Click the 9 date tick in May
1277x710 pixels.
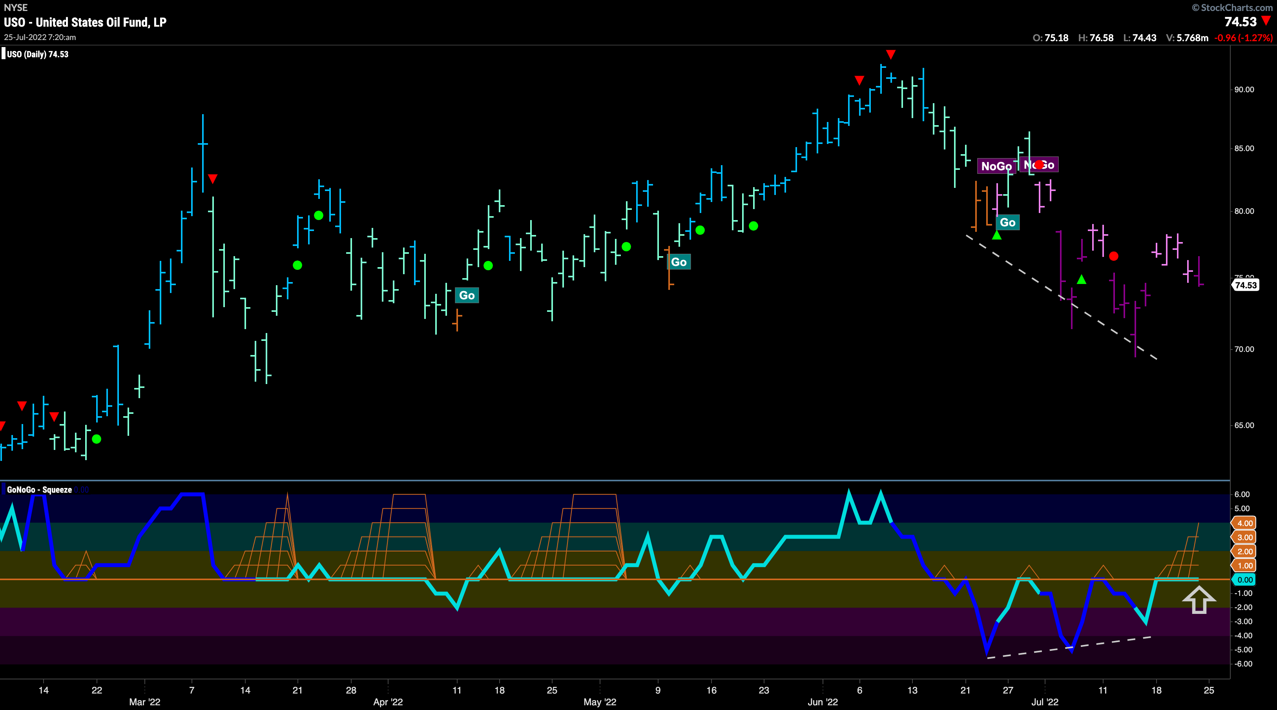(x=658, y=690)
